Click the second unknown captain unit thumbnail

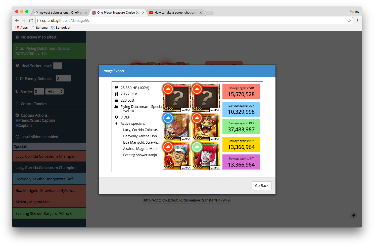click(x=206, y=98)
